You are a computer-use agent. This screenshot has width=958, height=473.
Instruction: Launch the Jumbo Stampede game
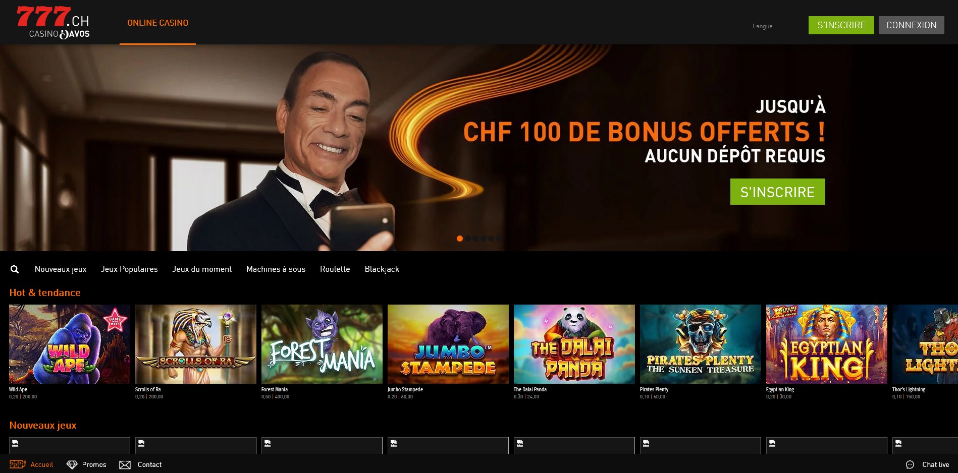click(448, 344)
